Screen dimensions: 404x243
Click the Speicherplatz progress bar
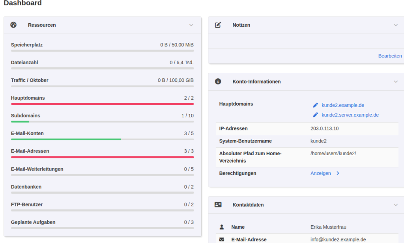[102, 51]
